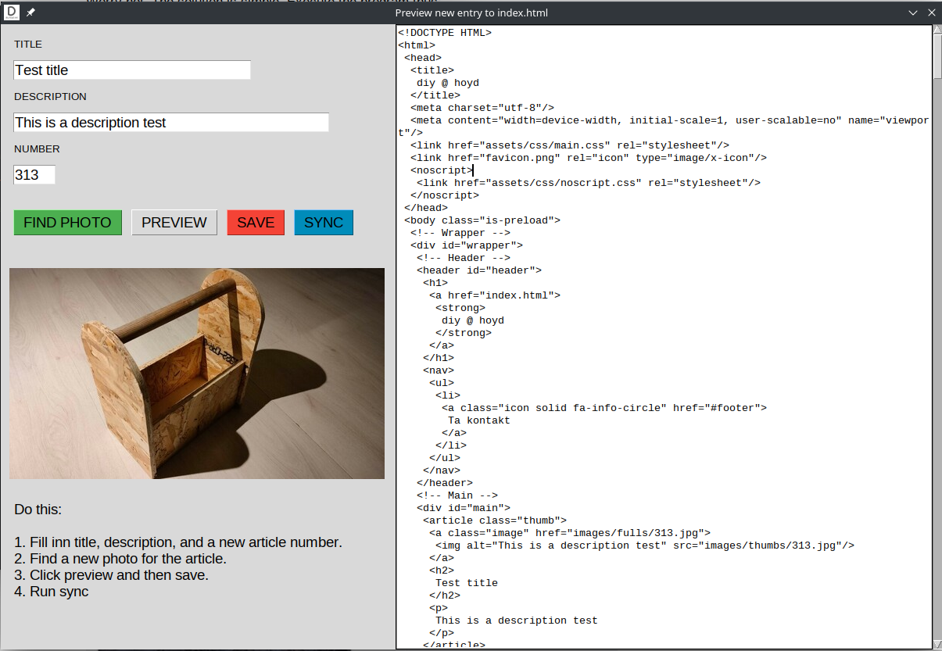Viewport: 942px width, 651px height.
Task: Close the preview window
Action: click(932, 13)
